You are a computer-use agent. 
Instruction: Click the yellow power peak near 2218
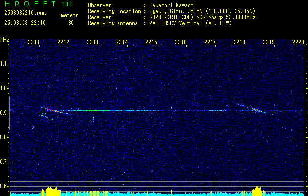click(x=257, y=190)
